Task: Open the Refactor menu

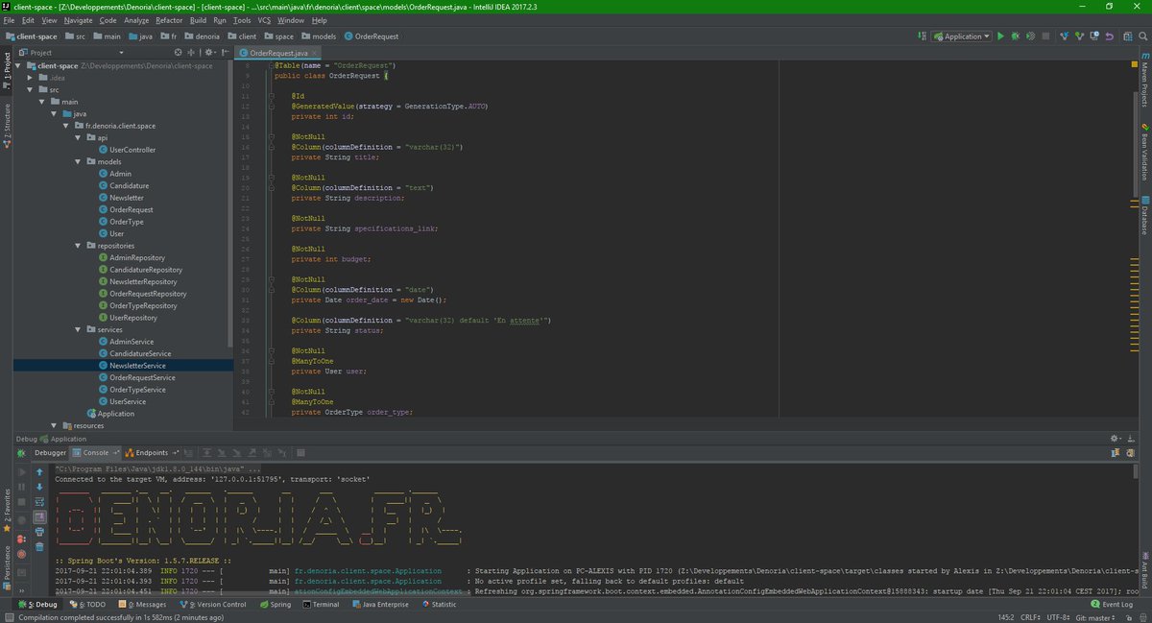Action: 169,20
